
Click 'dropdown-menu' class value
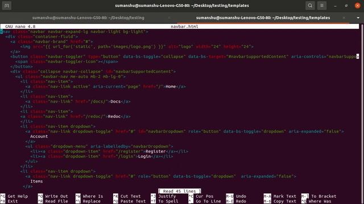(x=69, y=146)
